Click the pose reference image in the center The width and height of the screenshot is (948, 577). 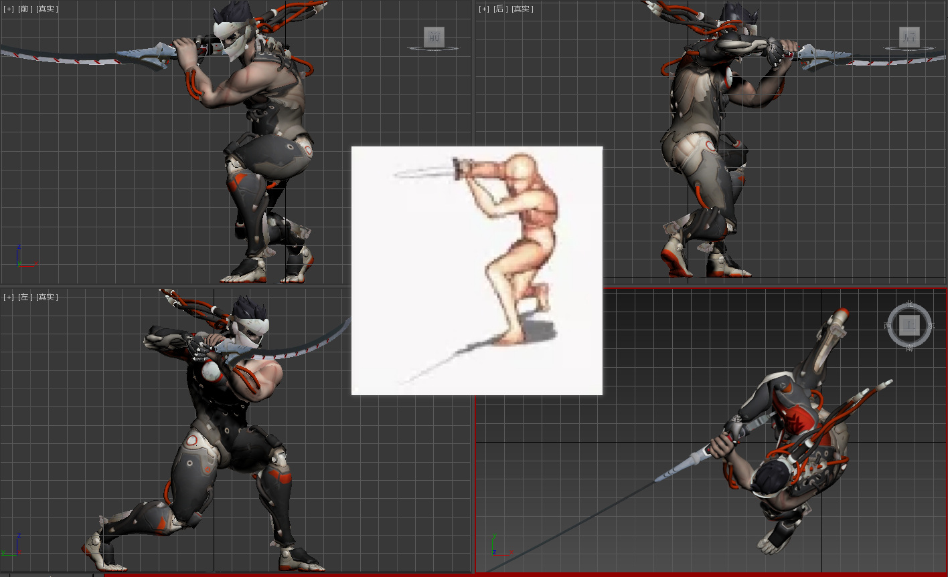[x=477, y=271]
